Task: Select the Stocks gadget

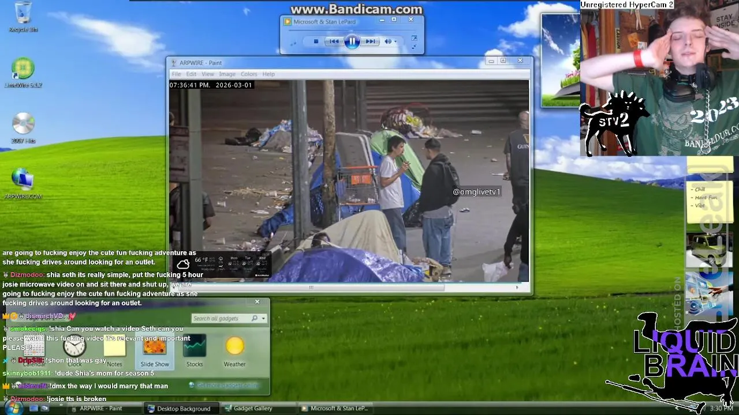Action: (195, 350)
